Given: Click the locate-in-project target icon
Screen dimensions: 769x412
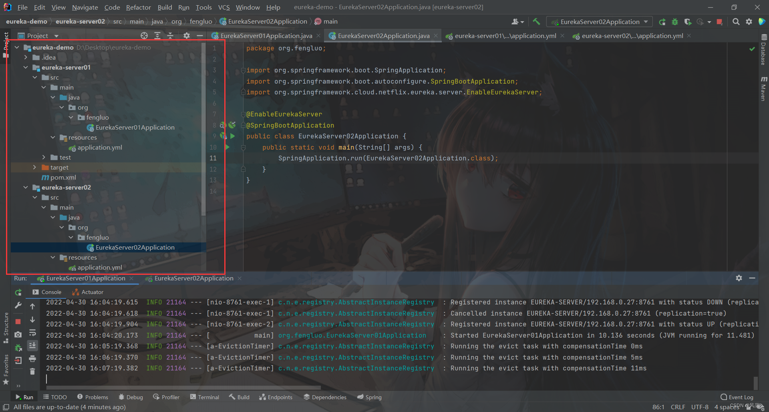Looking at the screenshot, I should point(144,36).
